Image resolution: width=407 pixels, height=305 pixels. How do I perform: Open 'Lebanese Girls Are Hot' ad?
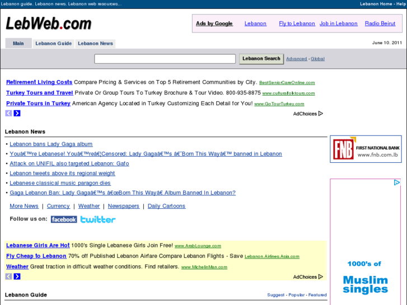click(38, 245)
